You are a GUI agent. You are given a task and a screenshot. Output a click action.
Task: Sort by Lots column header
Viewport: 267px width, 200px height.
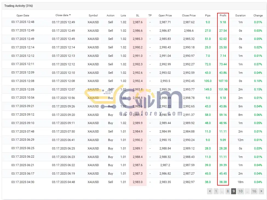123,16
